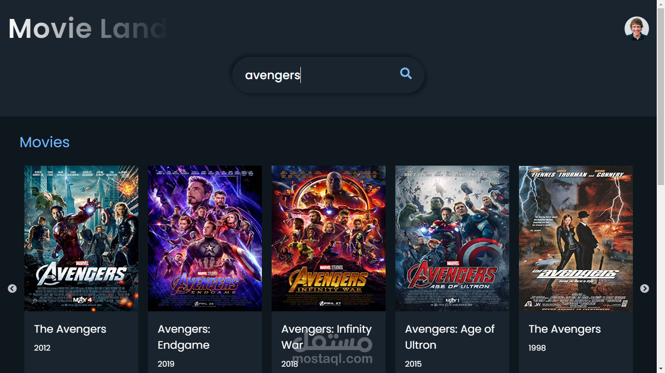Click the Movies section heading
The width and height of the screenshot is (665, 373).
click(45, 142)
